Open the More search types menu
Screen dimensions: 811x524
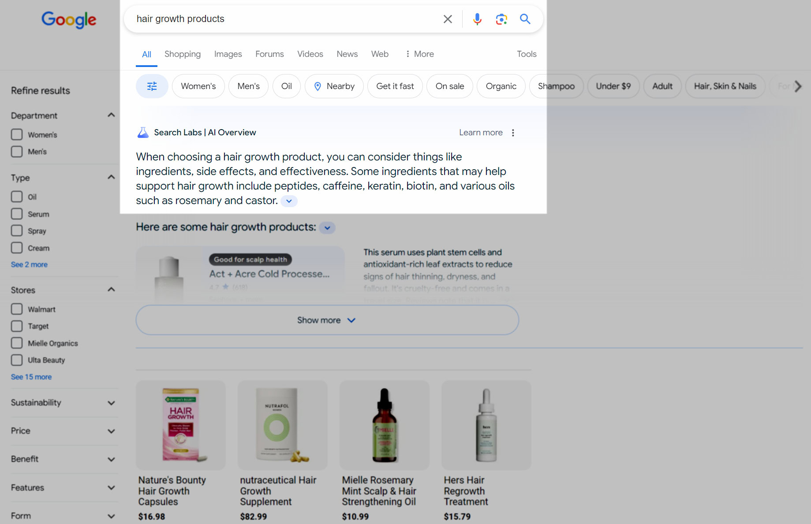click(419, 54)
